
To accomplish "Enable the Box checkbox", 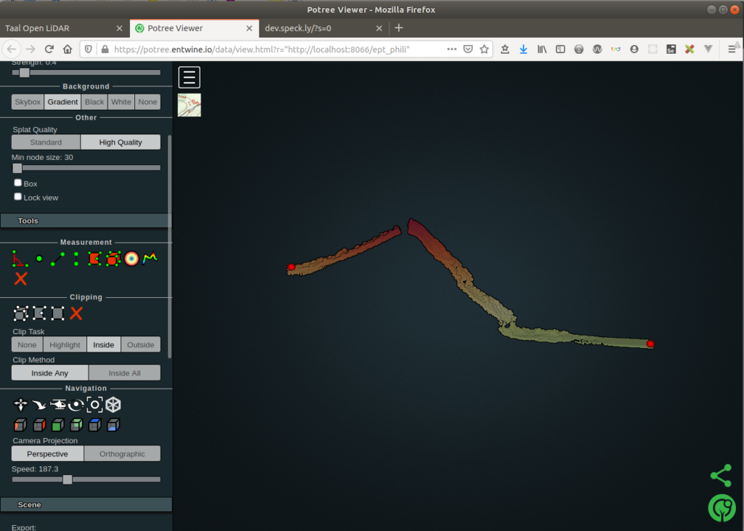I will [x=17, y=183].
